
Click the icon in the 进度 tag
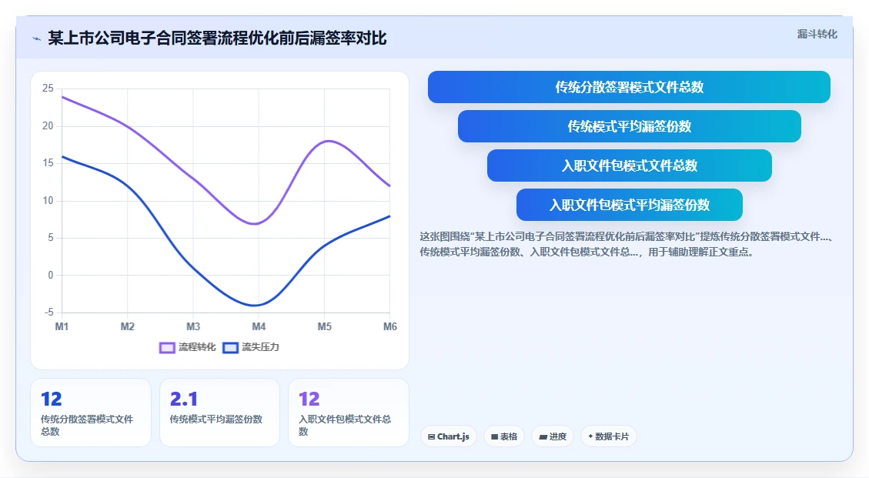543,437
